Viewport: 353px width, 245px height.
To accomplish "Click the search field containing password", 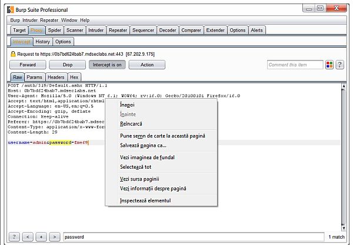I will click(x=194, y=237).
